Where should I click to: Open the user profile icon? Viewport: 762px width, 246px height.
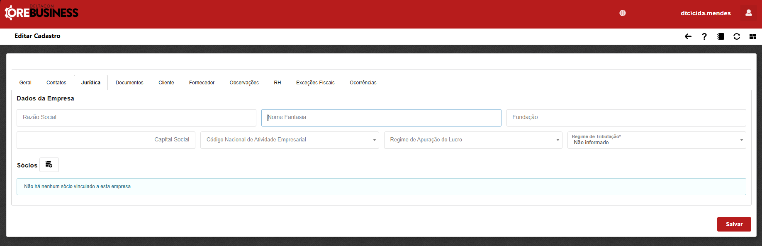(748, 13)
